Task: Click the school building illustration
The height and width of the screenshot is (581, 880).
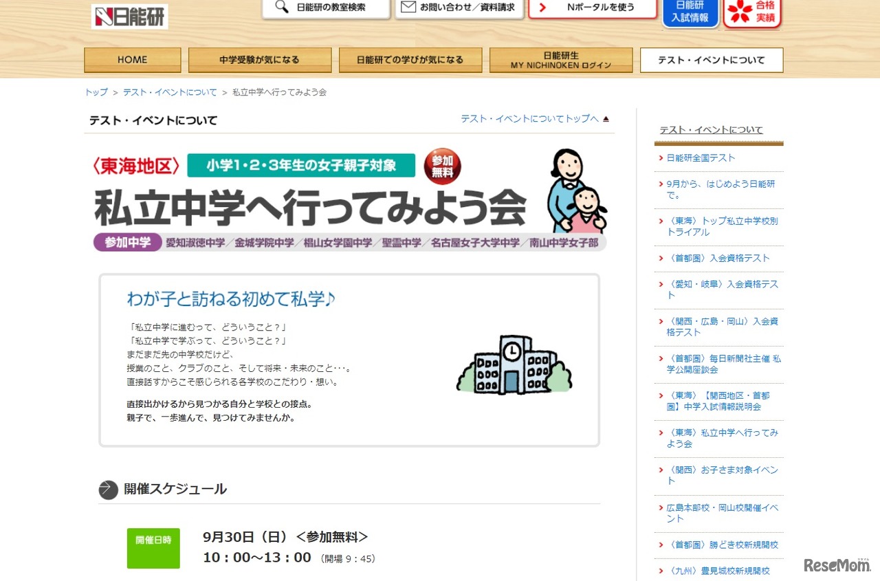Action: click(514, 365)
